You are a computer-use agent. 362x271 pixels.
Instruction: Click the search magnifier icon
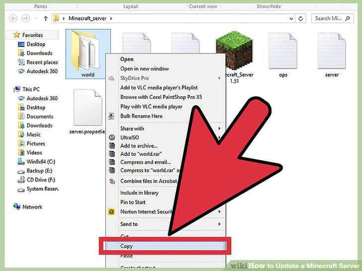tap(348, 18)
